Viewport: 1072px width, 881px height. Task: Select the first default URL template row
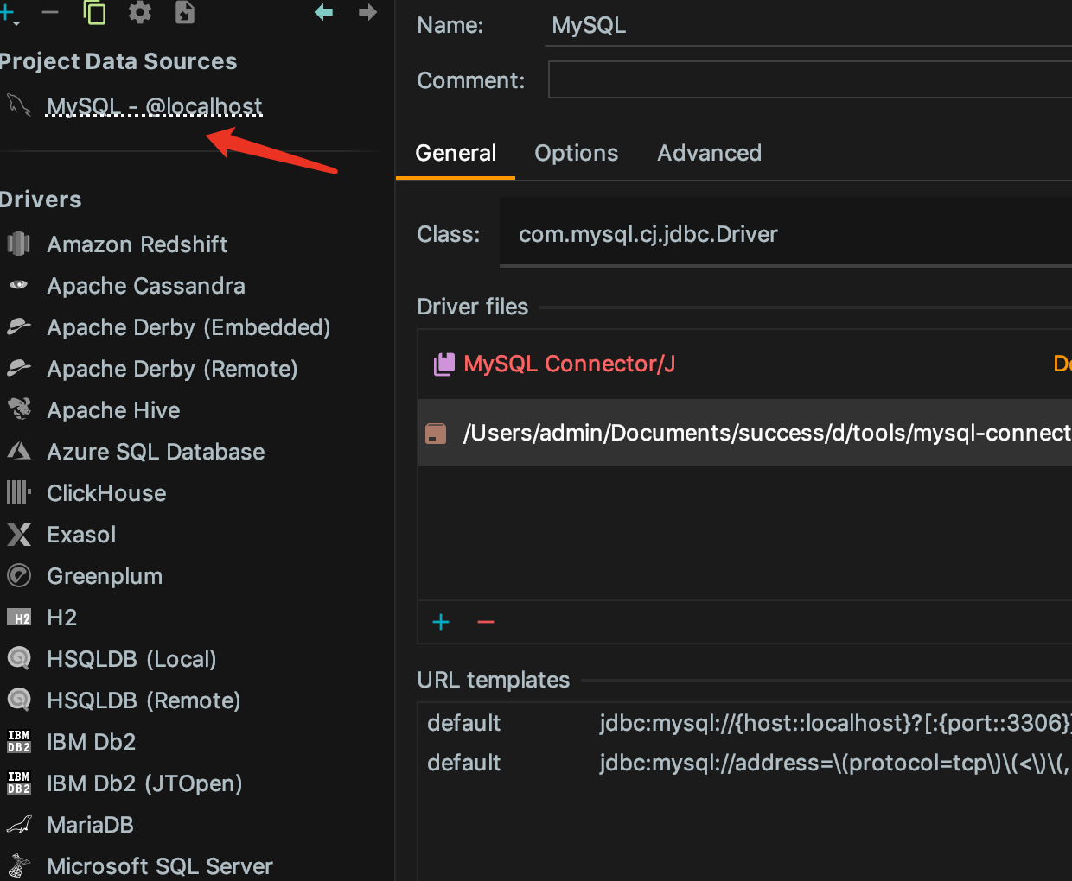745,723
